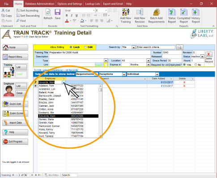Viewport: 217px width, 178px height.
Task: Open the Individual filter dropdown
Action: click(157, 74)
